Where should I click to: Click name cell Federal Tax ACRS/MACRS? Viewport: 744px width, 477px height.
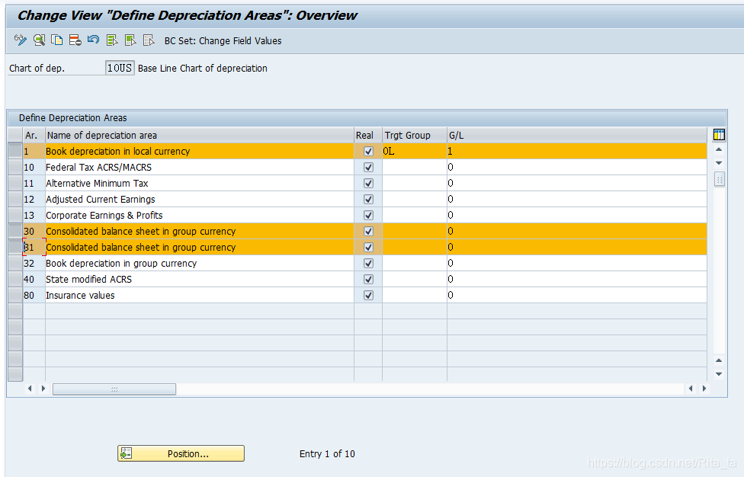200,168
